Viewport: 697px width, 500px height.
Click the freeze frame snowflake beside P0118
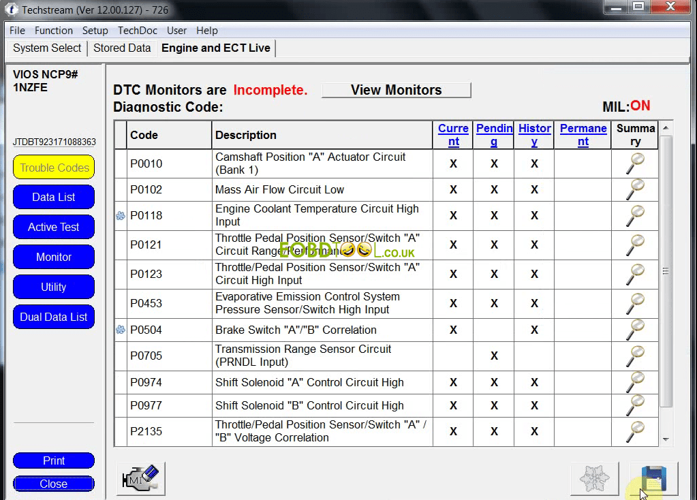(x=121, y=215)
